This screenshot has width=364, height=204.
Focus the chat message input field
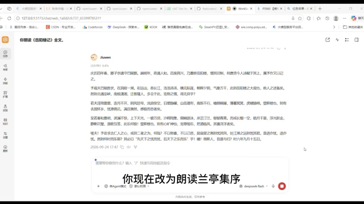(x=190, y=163)
